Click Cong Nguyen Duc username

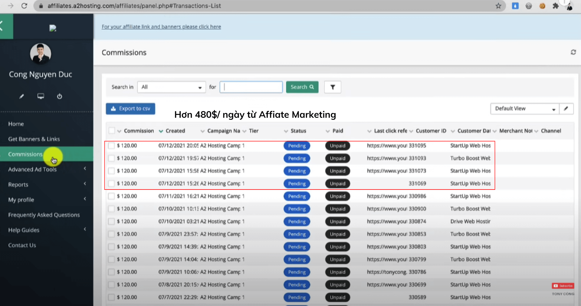[x=41, y=74]
